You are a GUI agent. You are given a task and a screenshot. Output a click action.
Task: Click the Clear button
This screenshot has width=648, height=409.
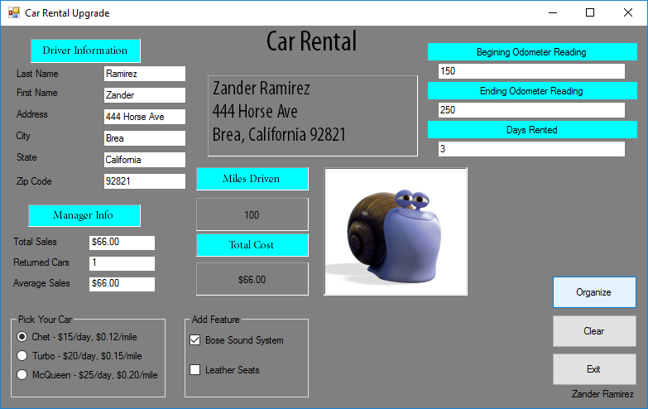tap(594, 331)
